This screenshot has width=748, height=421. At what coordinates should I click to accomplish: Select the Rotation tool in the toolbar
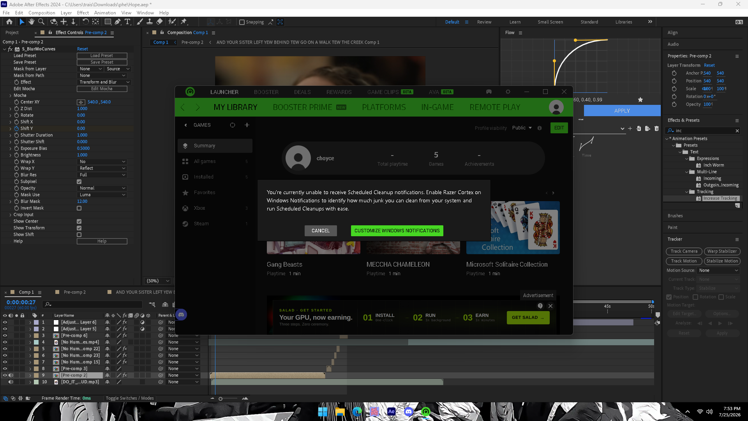[86, 22]
